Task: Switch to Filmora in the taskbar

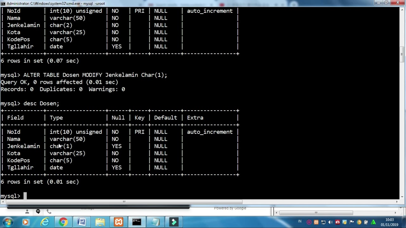Action: coord(174,222)
